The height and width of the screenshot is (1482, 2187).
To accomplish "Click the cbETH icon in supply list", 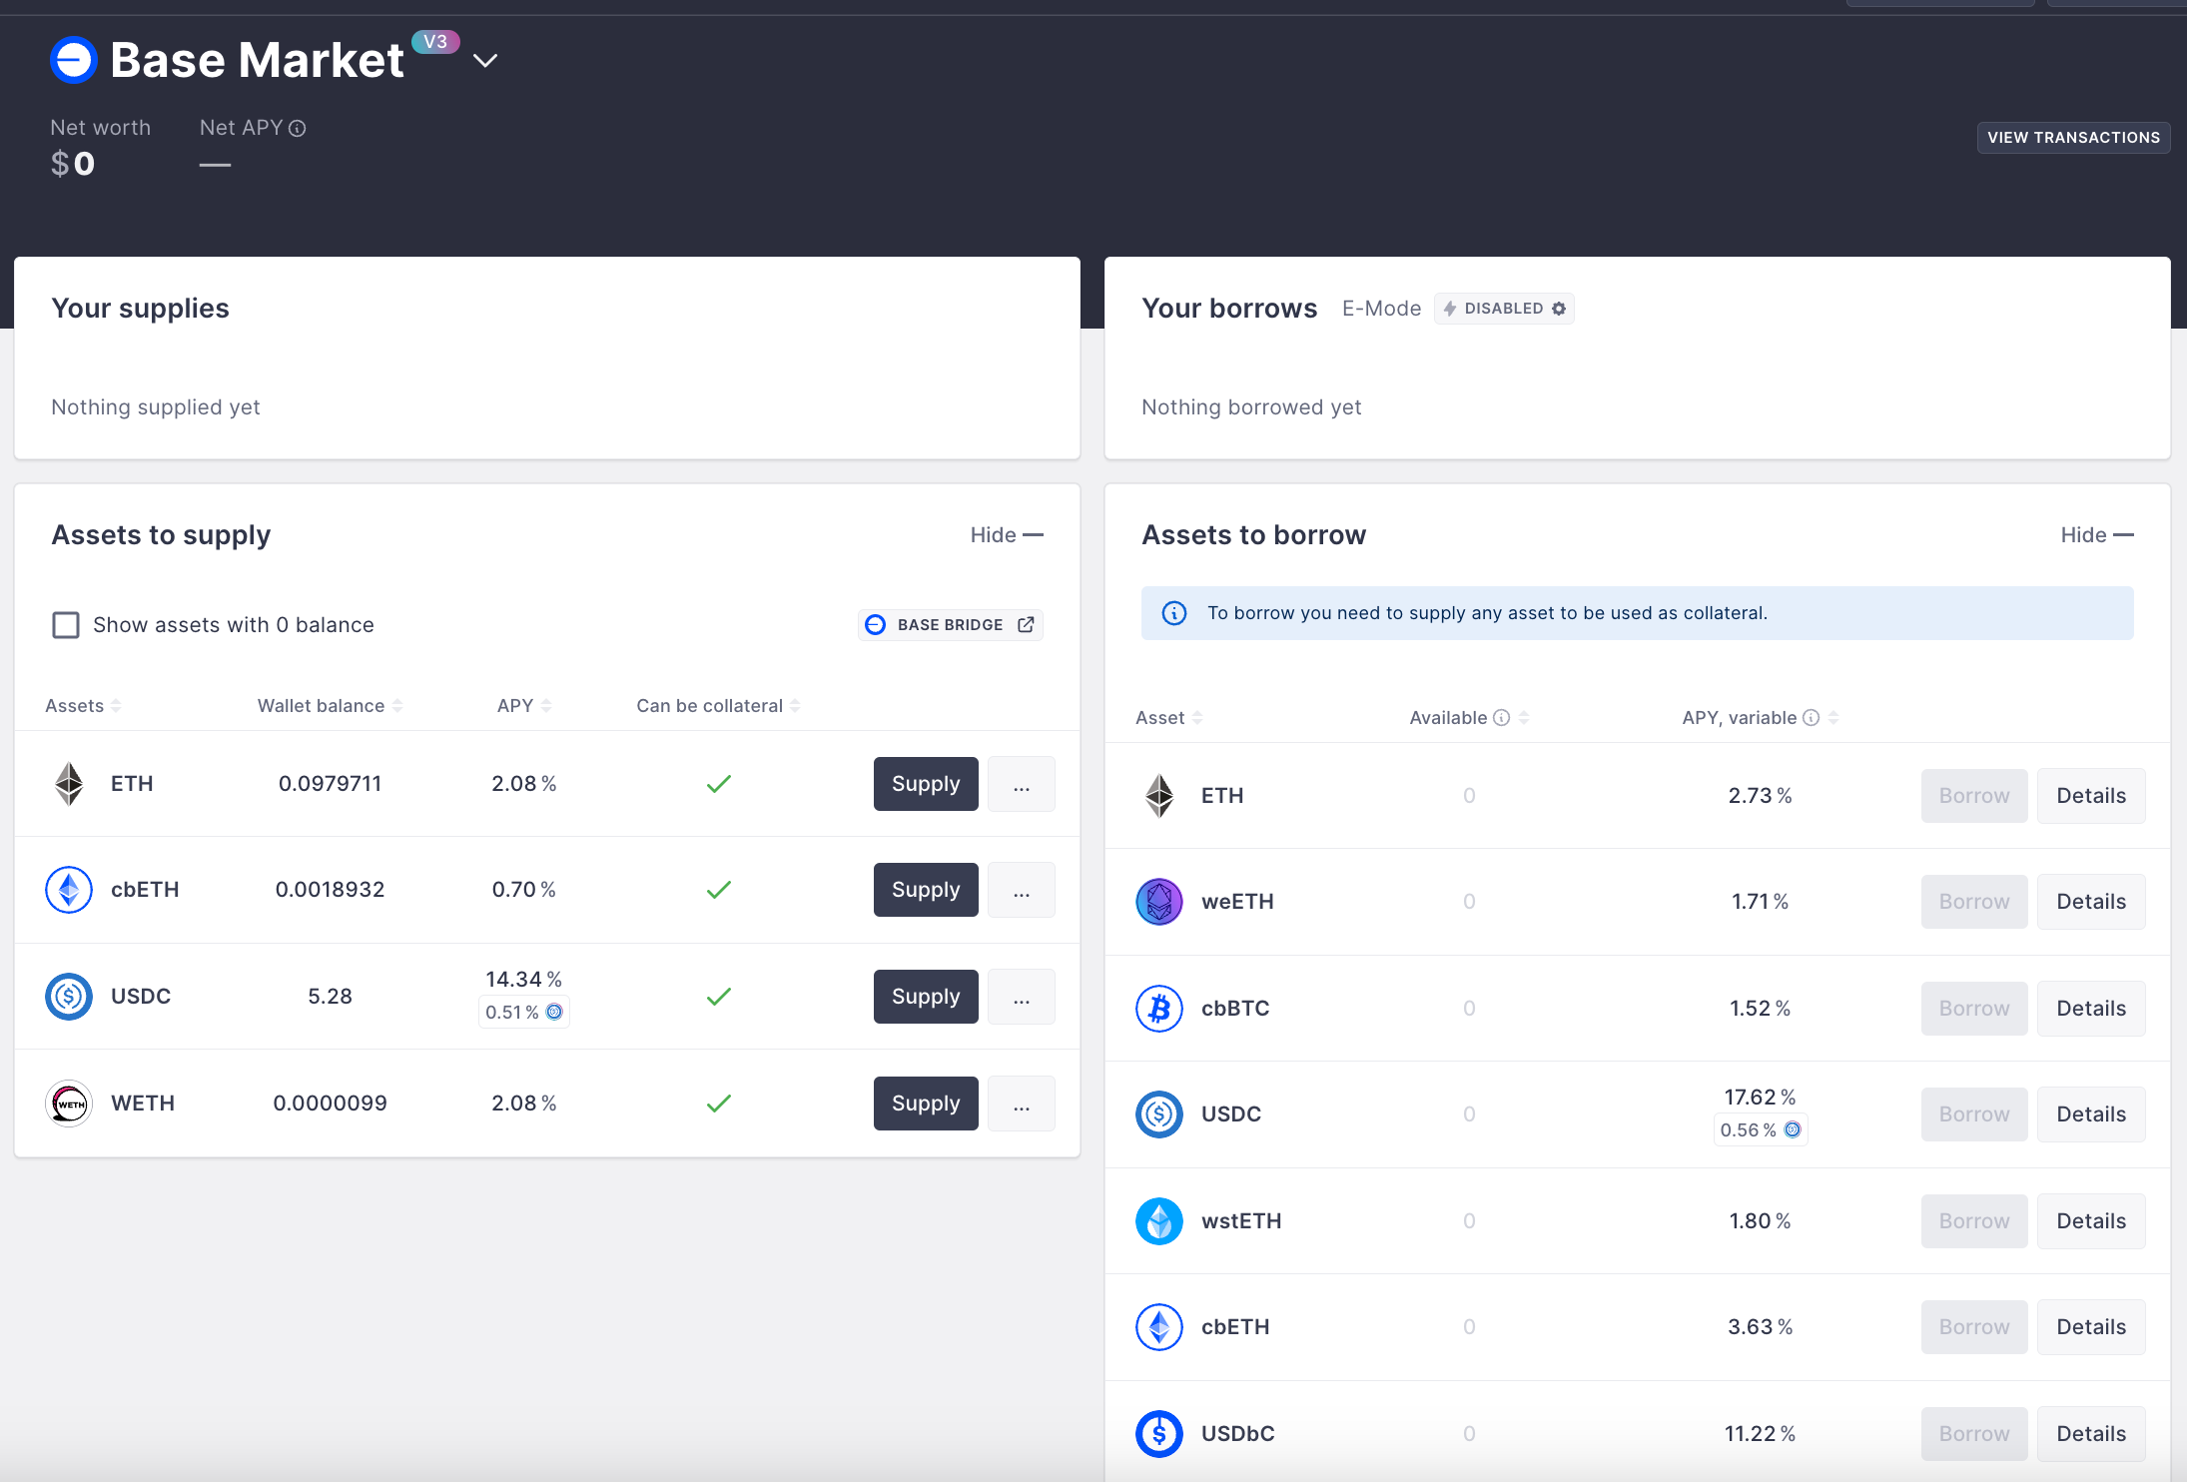I will (69, 890).
